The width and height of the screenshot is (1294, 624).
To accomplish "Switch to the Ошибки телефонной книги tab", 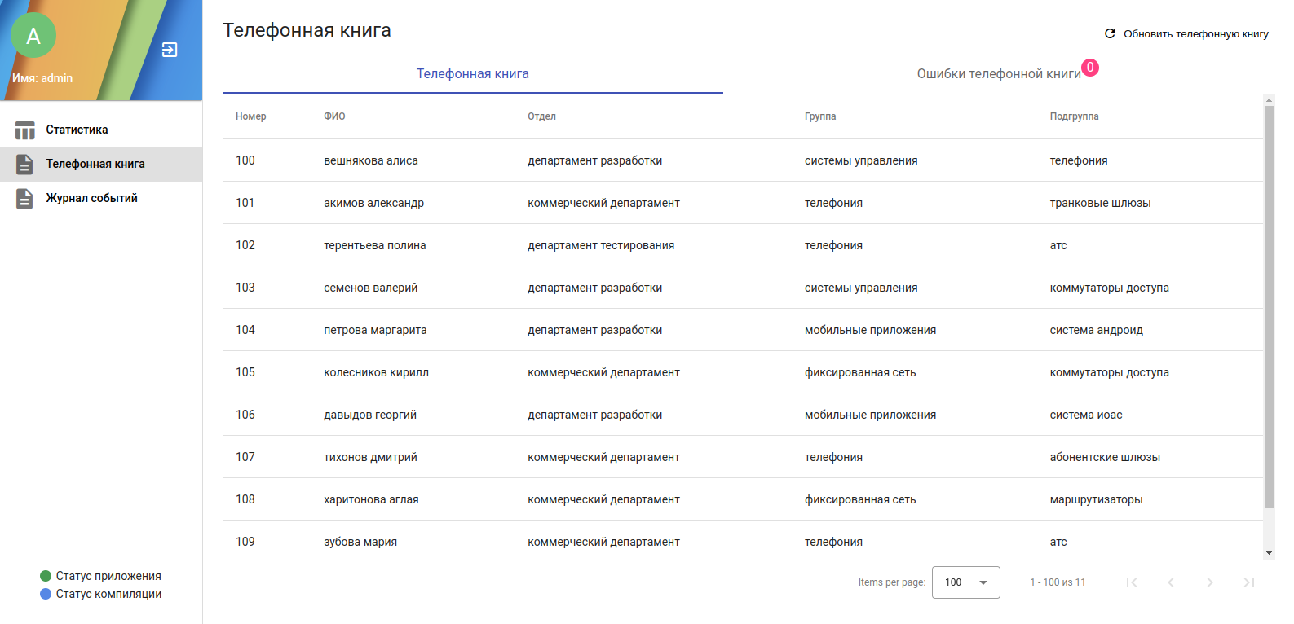I will (999, 74).
